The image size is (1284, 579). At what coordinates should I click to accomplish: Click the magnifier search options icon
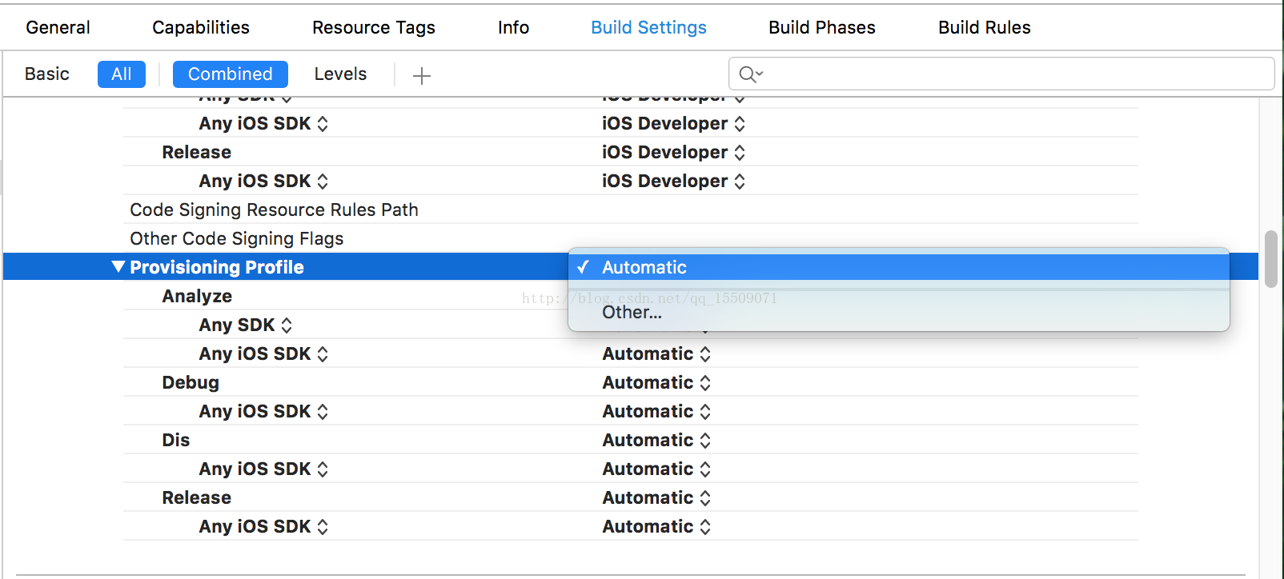point(751,74)
